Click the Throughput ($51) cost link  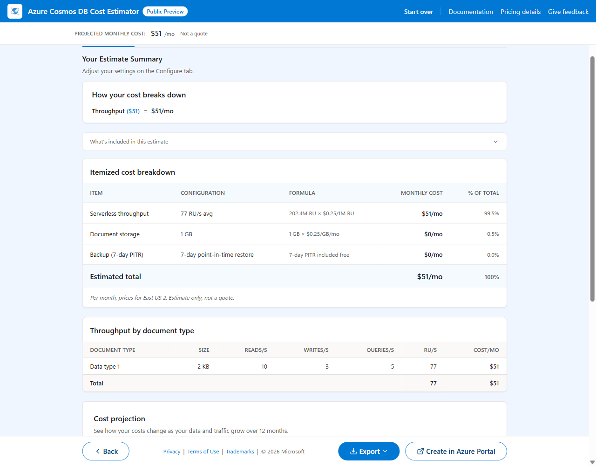[x=133, y=111]
